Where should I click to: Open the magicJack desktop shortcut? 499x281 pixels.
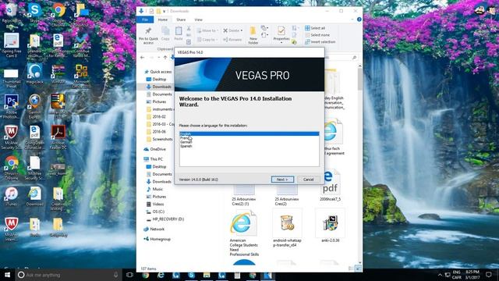pyautogui.click(x=34, y=73)
